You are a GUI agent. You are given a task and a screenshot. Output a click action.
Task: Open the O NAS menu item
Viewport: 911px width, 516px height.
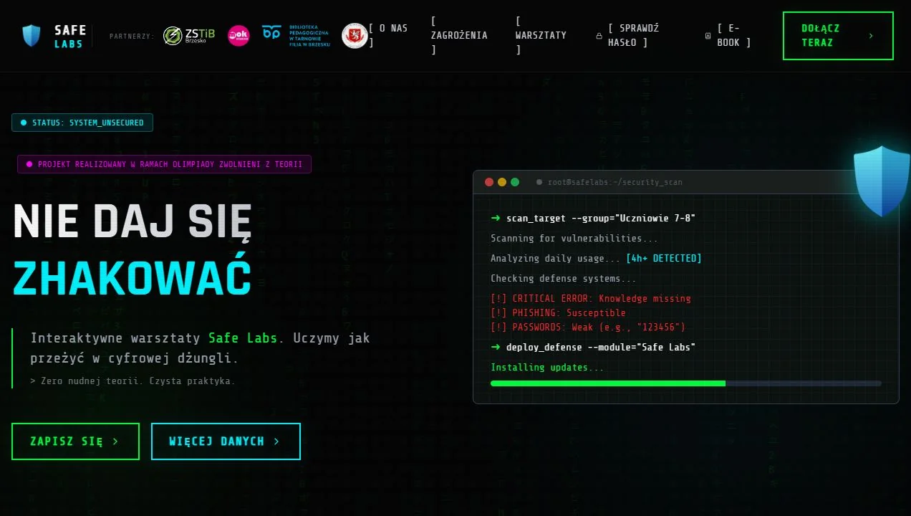point(389,35)
